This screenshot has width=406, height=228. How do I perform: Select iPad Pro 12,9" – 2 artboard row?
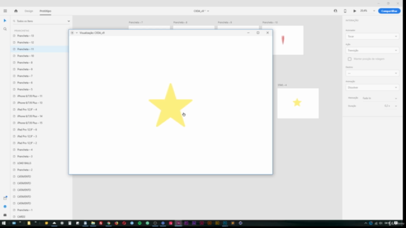point(39,143)
